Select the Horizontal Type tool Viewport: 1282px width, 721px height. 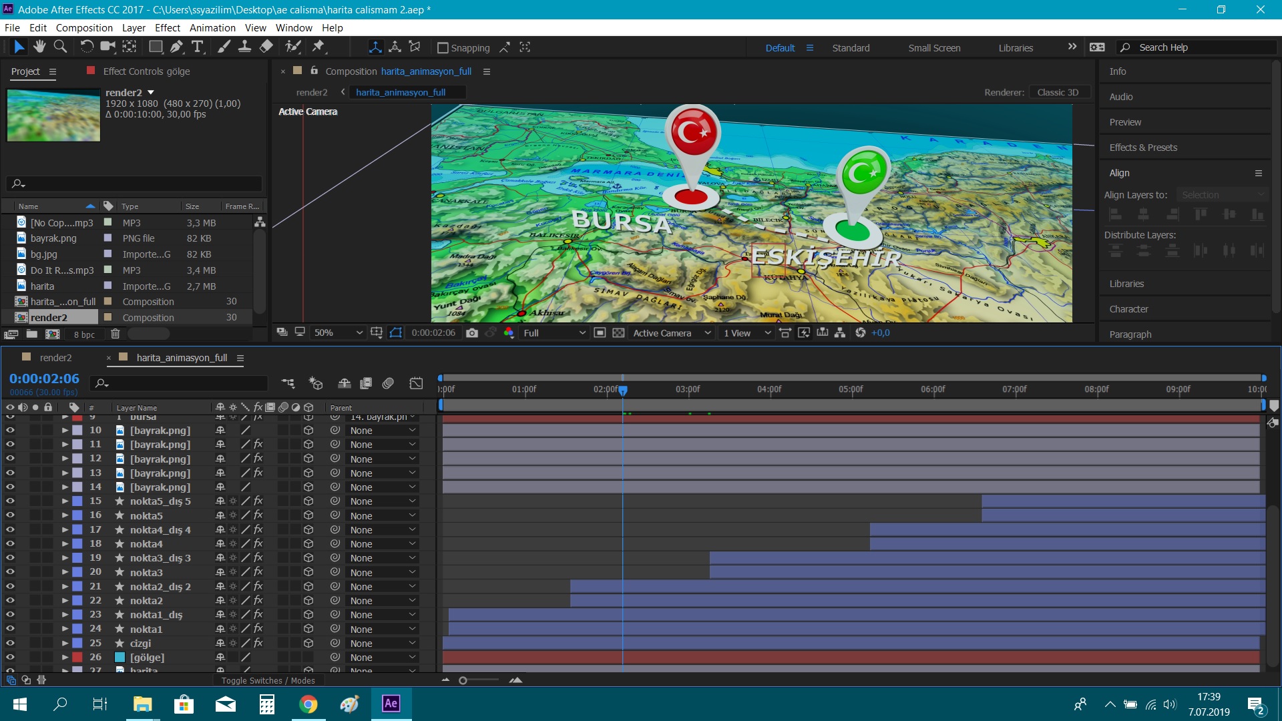point(197,47)
